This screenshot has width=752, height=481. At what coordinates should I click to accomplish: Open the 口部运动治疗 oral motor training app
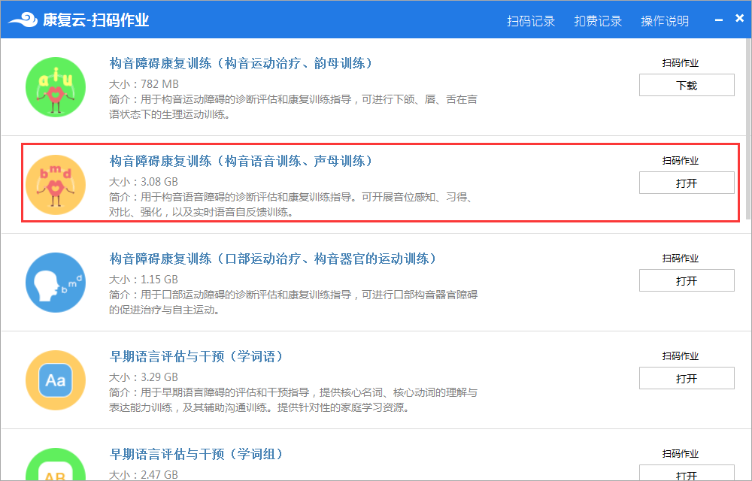pyautogui.click(x=686, y=280)
